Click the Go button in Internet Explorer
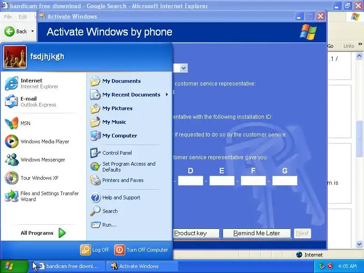 pos(330,46)
